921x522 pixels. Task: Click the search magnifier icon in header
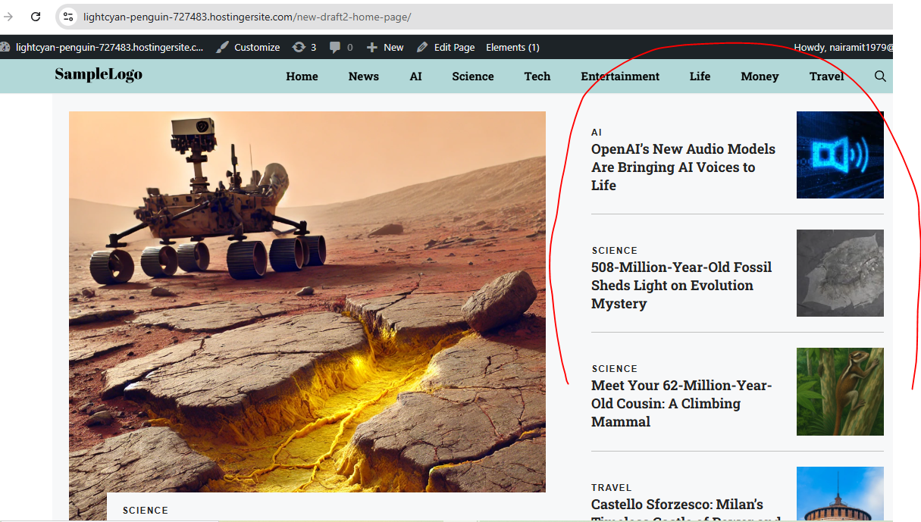[x=880, y=77]
